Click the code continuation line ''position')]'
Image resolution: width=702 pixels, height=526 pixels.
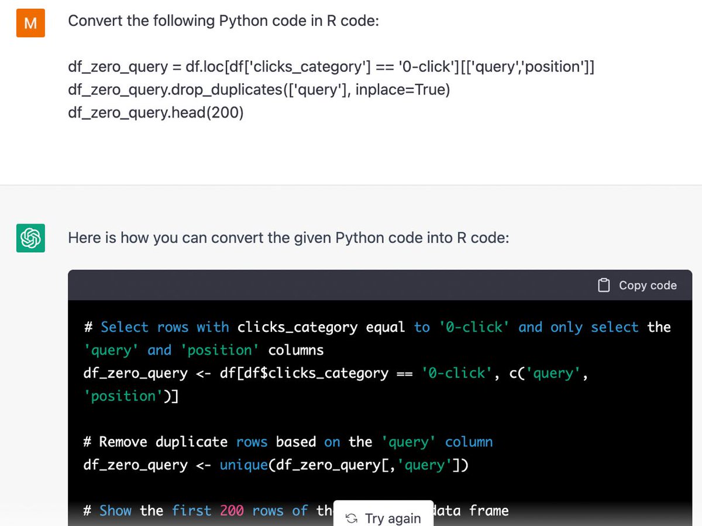coord(131,396)
